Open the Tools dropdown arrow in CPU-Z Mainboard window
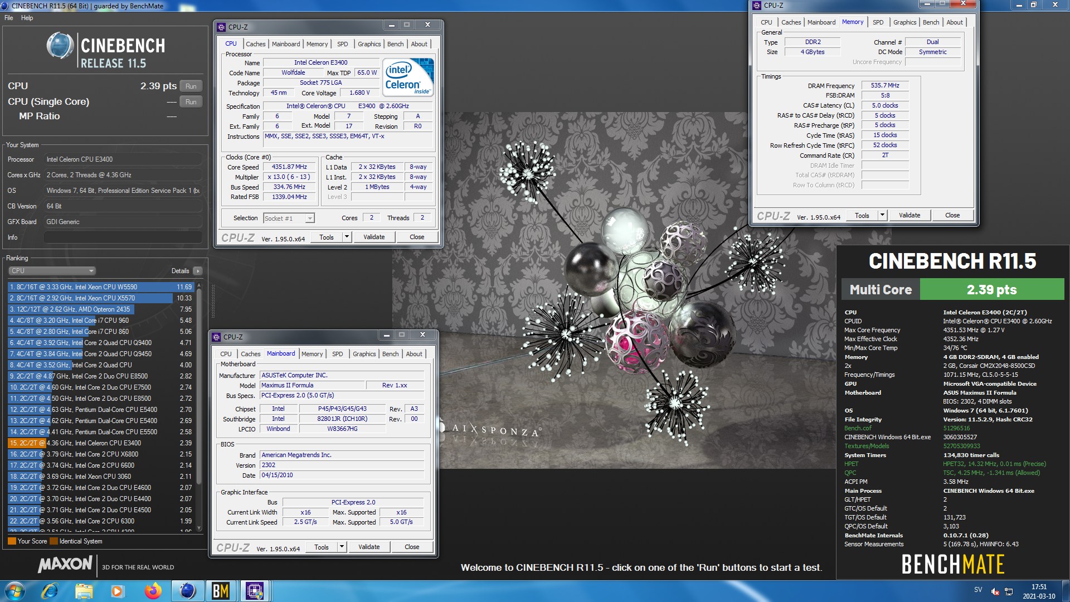The width and height of the screenshot is (1070, 602). (x=342, y=547)
